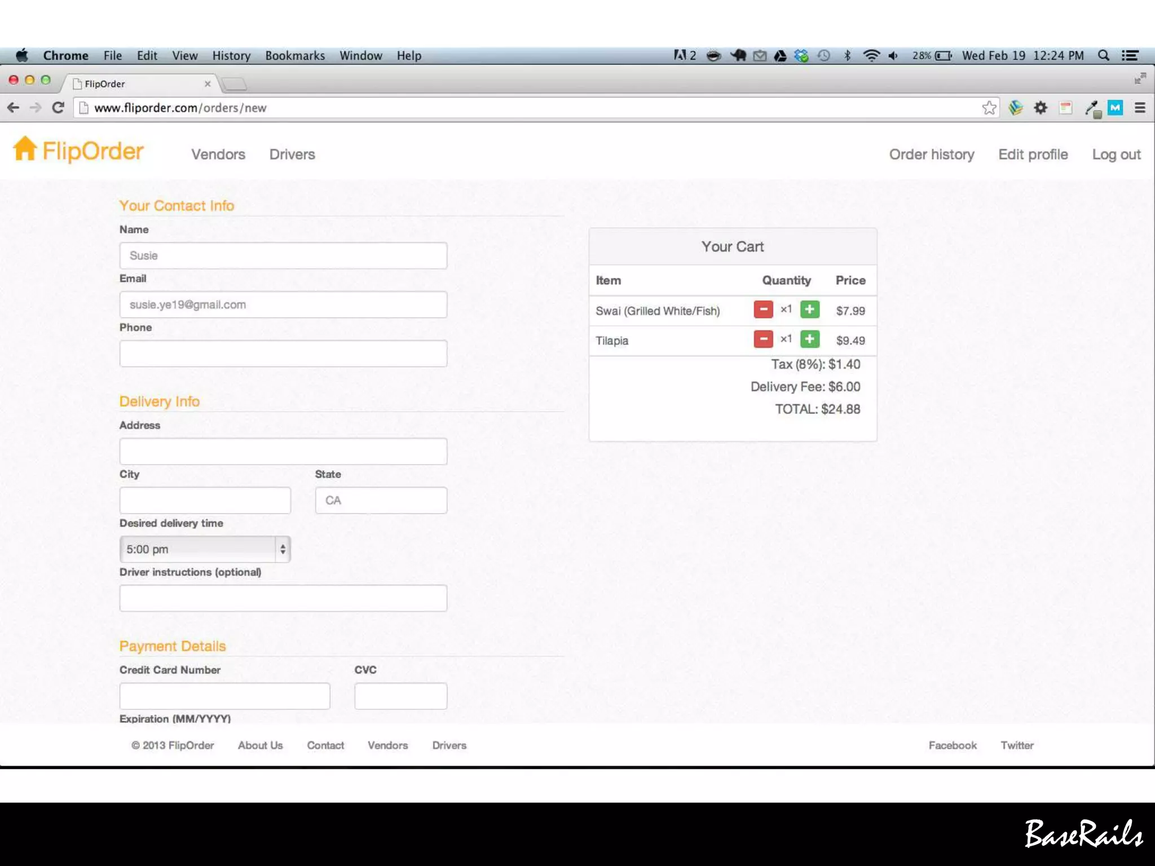Open Chrome hamburger menu icon
Image resolution: width=1155 pixels, height=866 pixels.
tap(1140, 108)
